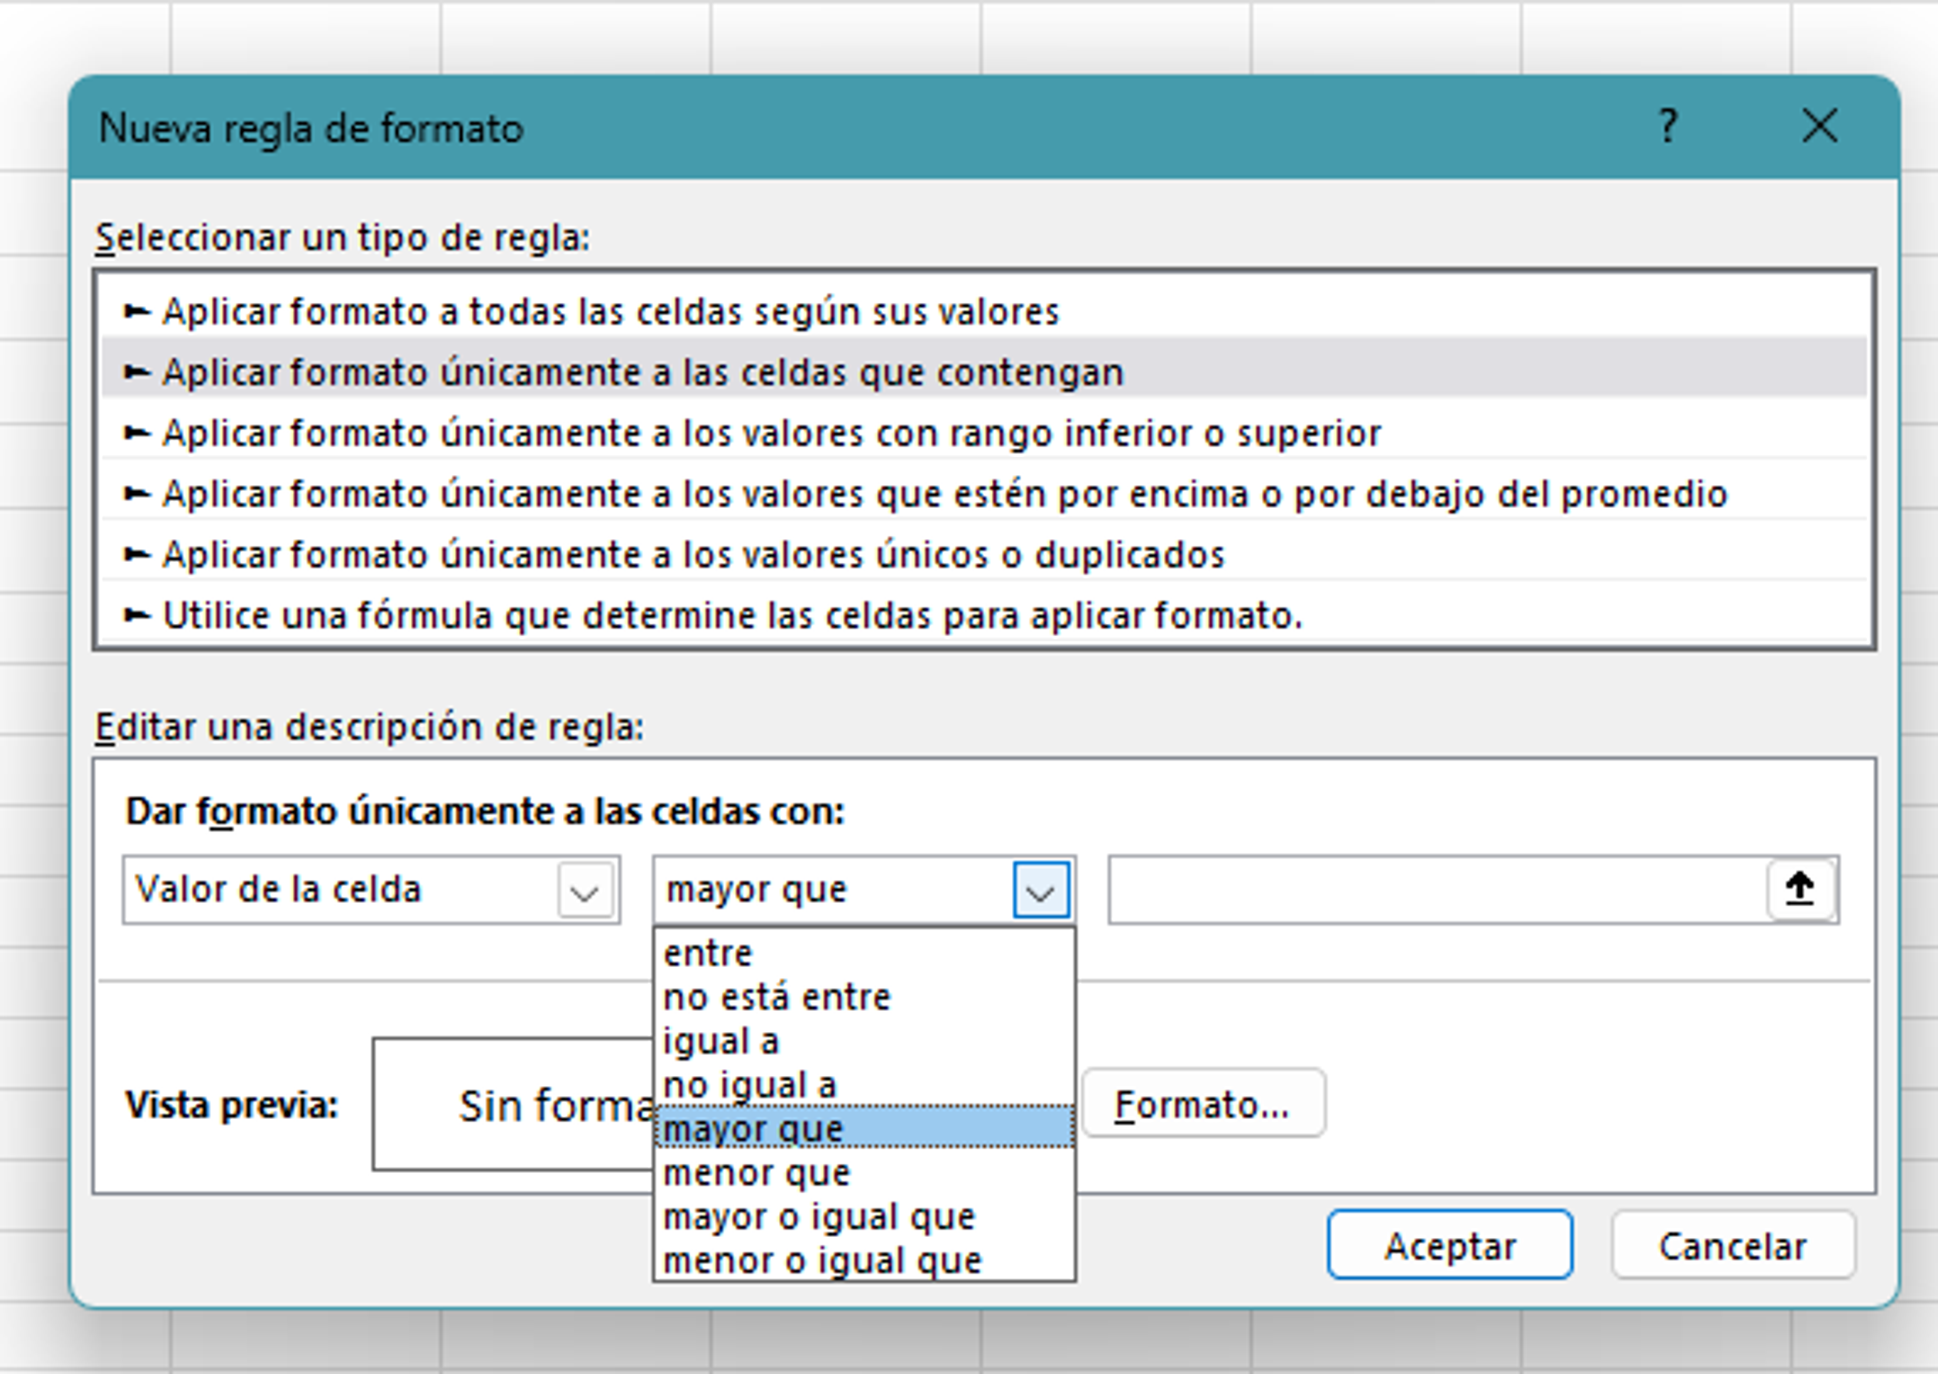Click the value input field next to mayor que
This screenshot has height=1374, width=1938.
pos(1439,890)
